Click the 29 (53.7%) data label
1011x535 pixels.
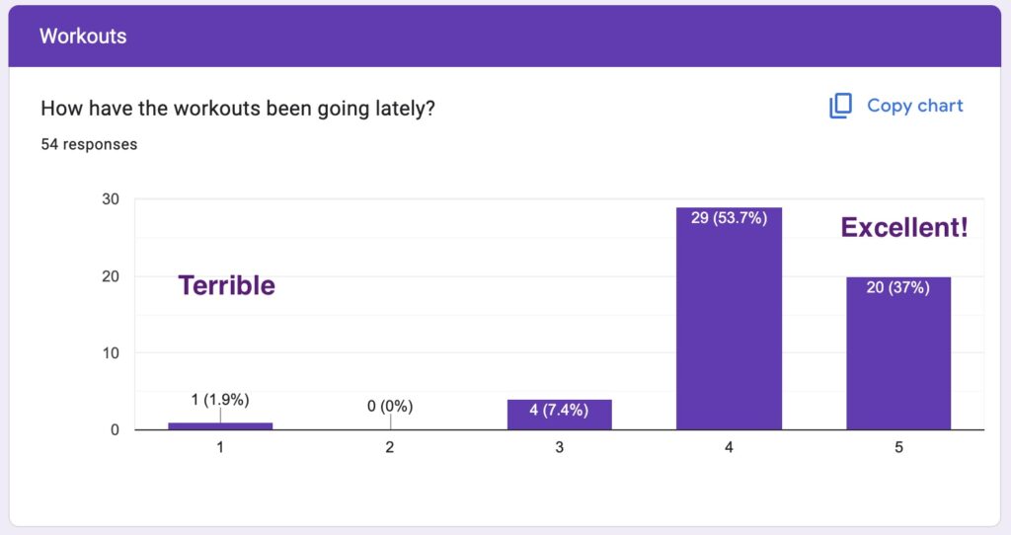point(730,218)
